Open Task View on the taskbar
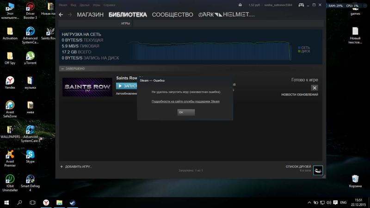Image resolution: width=370 pixels, height=208 pixels. [32, 202]
